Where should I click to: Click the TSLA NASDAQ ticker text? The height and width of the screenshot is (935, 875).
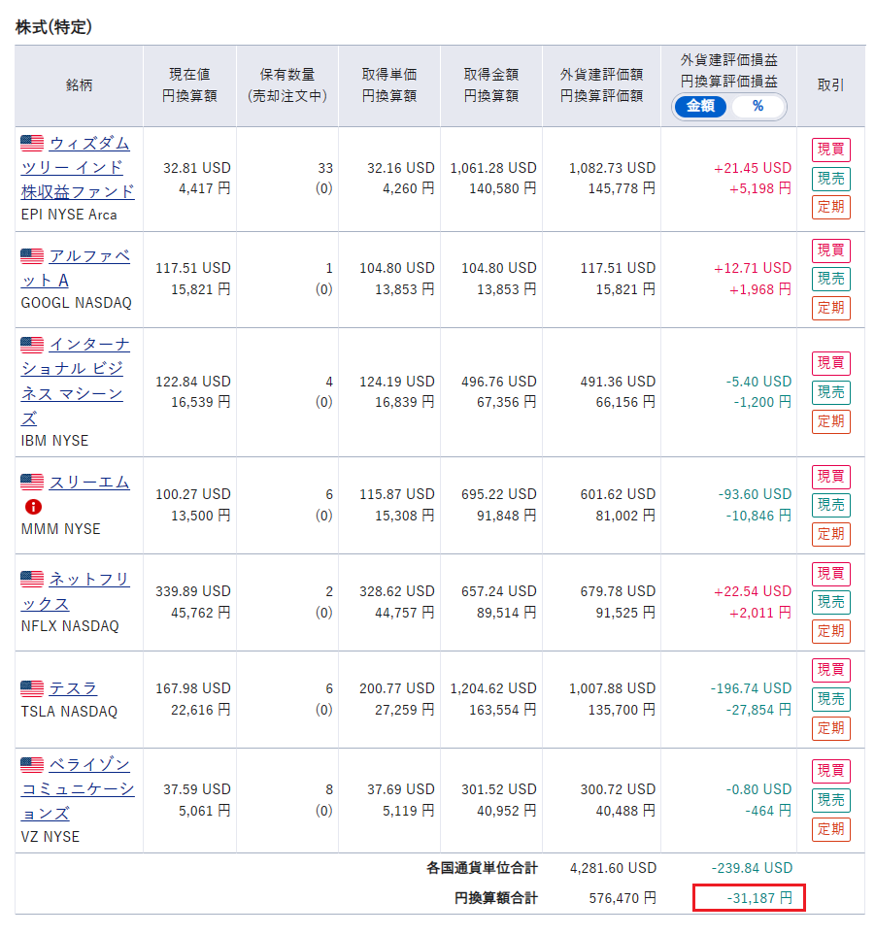pos(69,712)
